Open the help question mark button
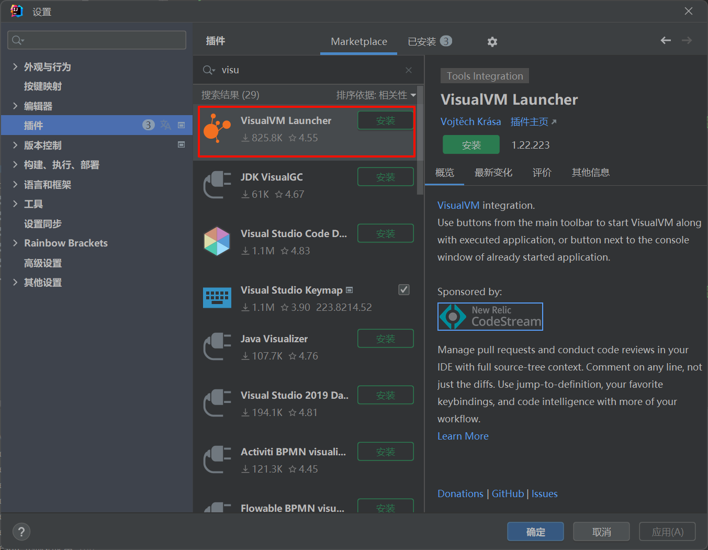Image resolution: width=708 pixels, height=550 pixels. pos(21,532)
